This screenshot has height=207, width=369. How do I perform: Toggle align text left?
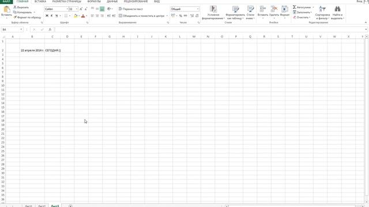click(92, 16)
